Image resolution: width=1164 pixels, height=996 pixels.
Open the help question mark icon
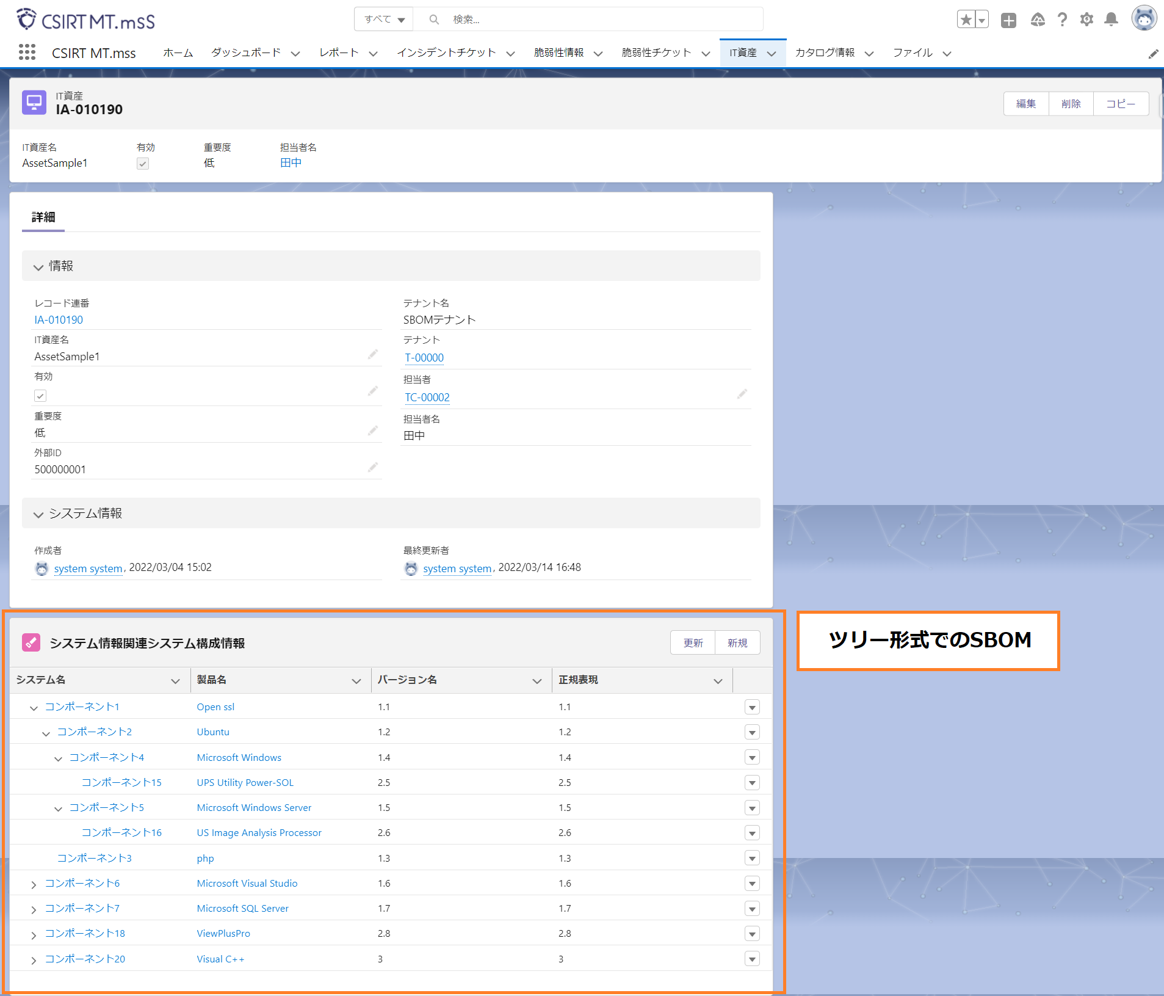tap(1062, 20)
